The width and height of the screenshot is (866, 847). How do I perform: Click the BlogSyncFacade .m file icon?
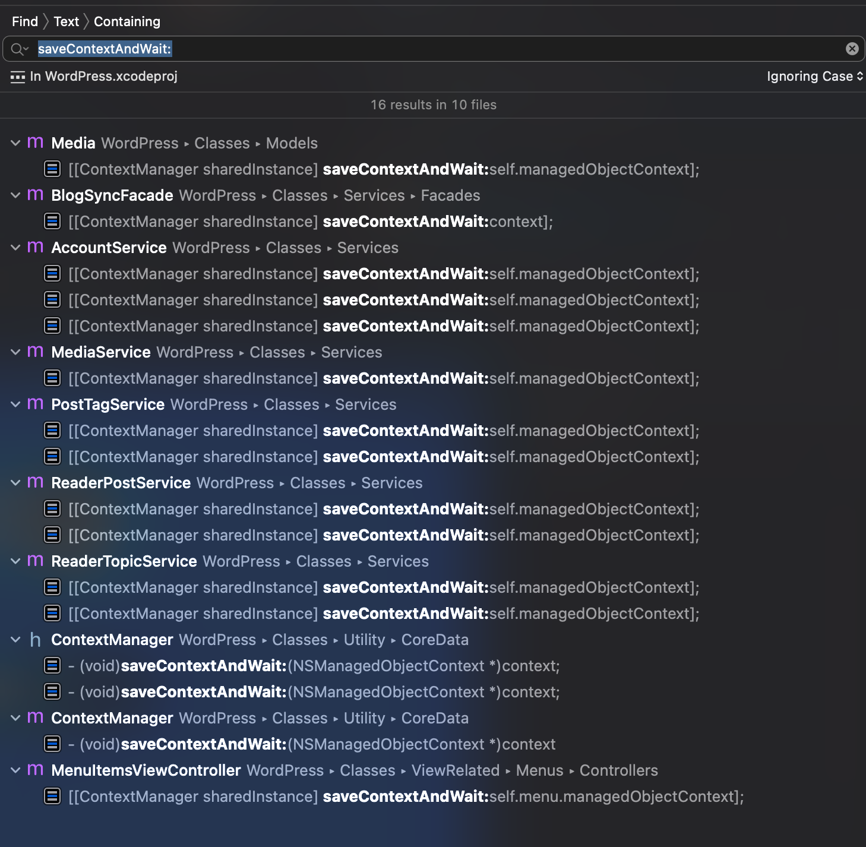36,195
